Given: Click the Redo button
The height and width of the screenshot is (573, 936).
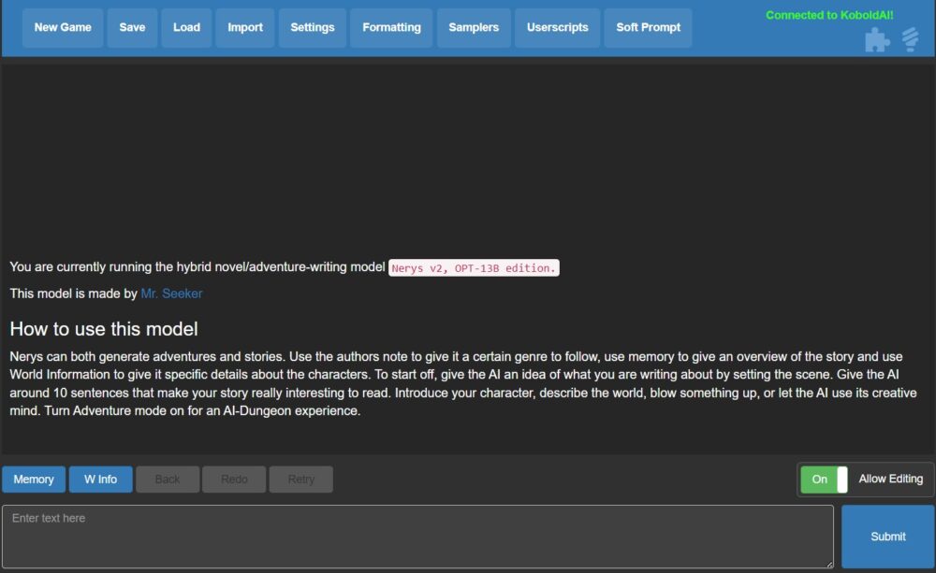Looking at the screenshot, I should [x=234, y=480].
